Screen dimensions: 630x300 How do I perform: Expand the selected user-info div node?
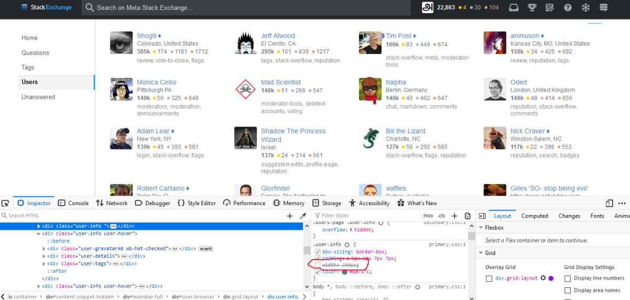[38, 226]
